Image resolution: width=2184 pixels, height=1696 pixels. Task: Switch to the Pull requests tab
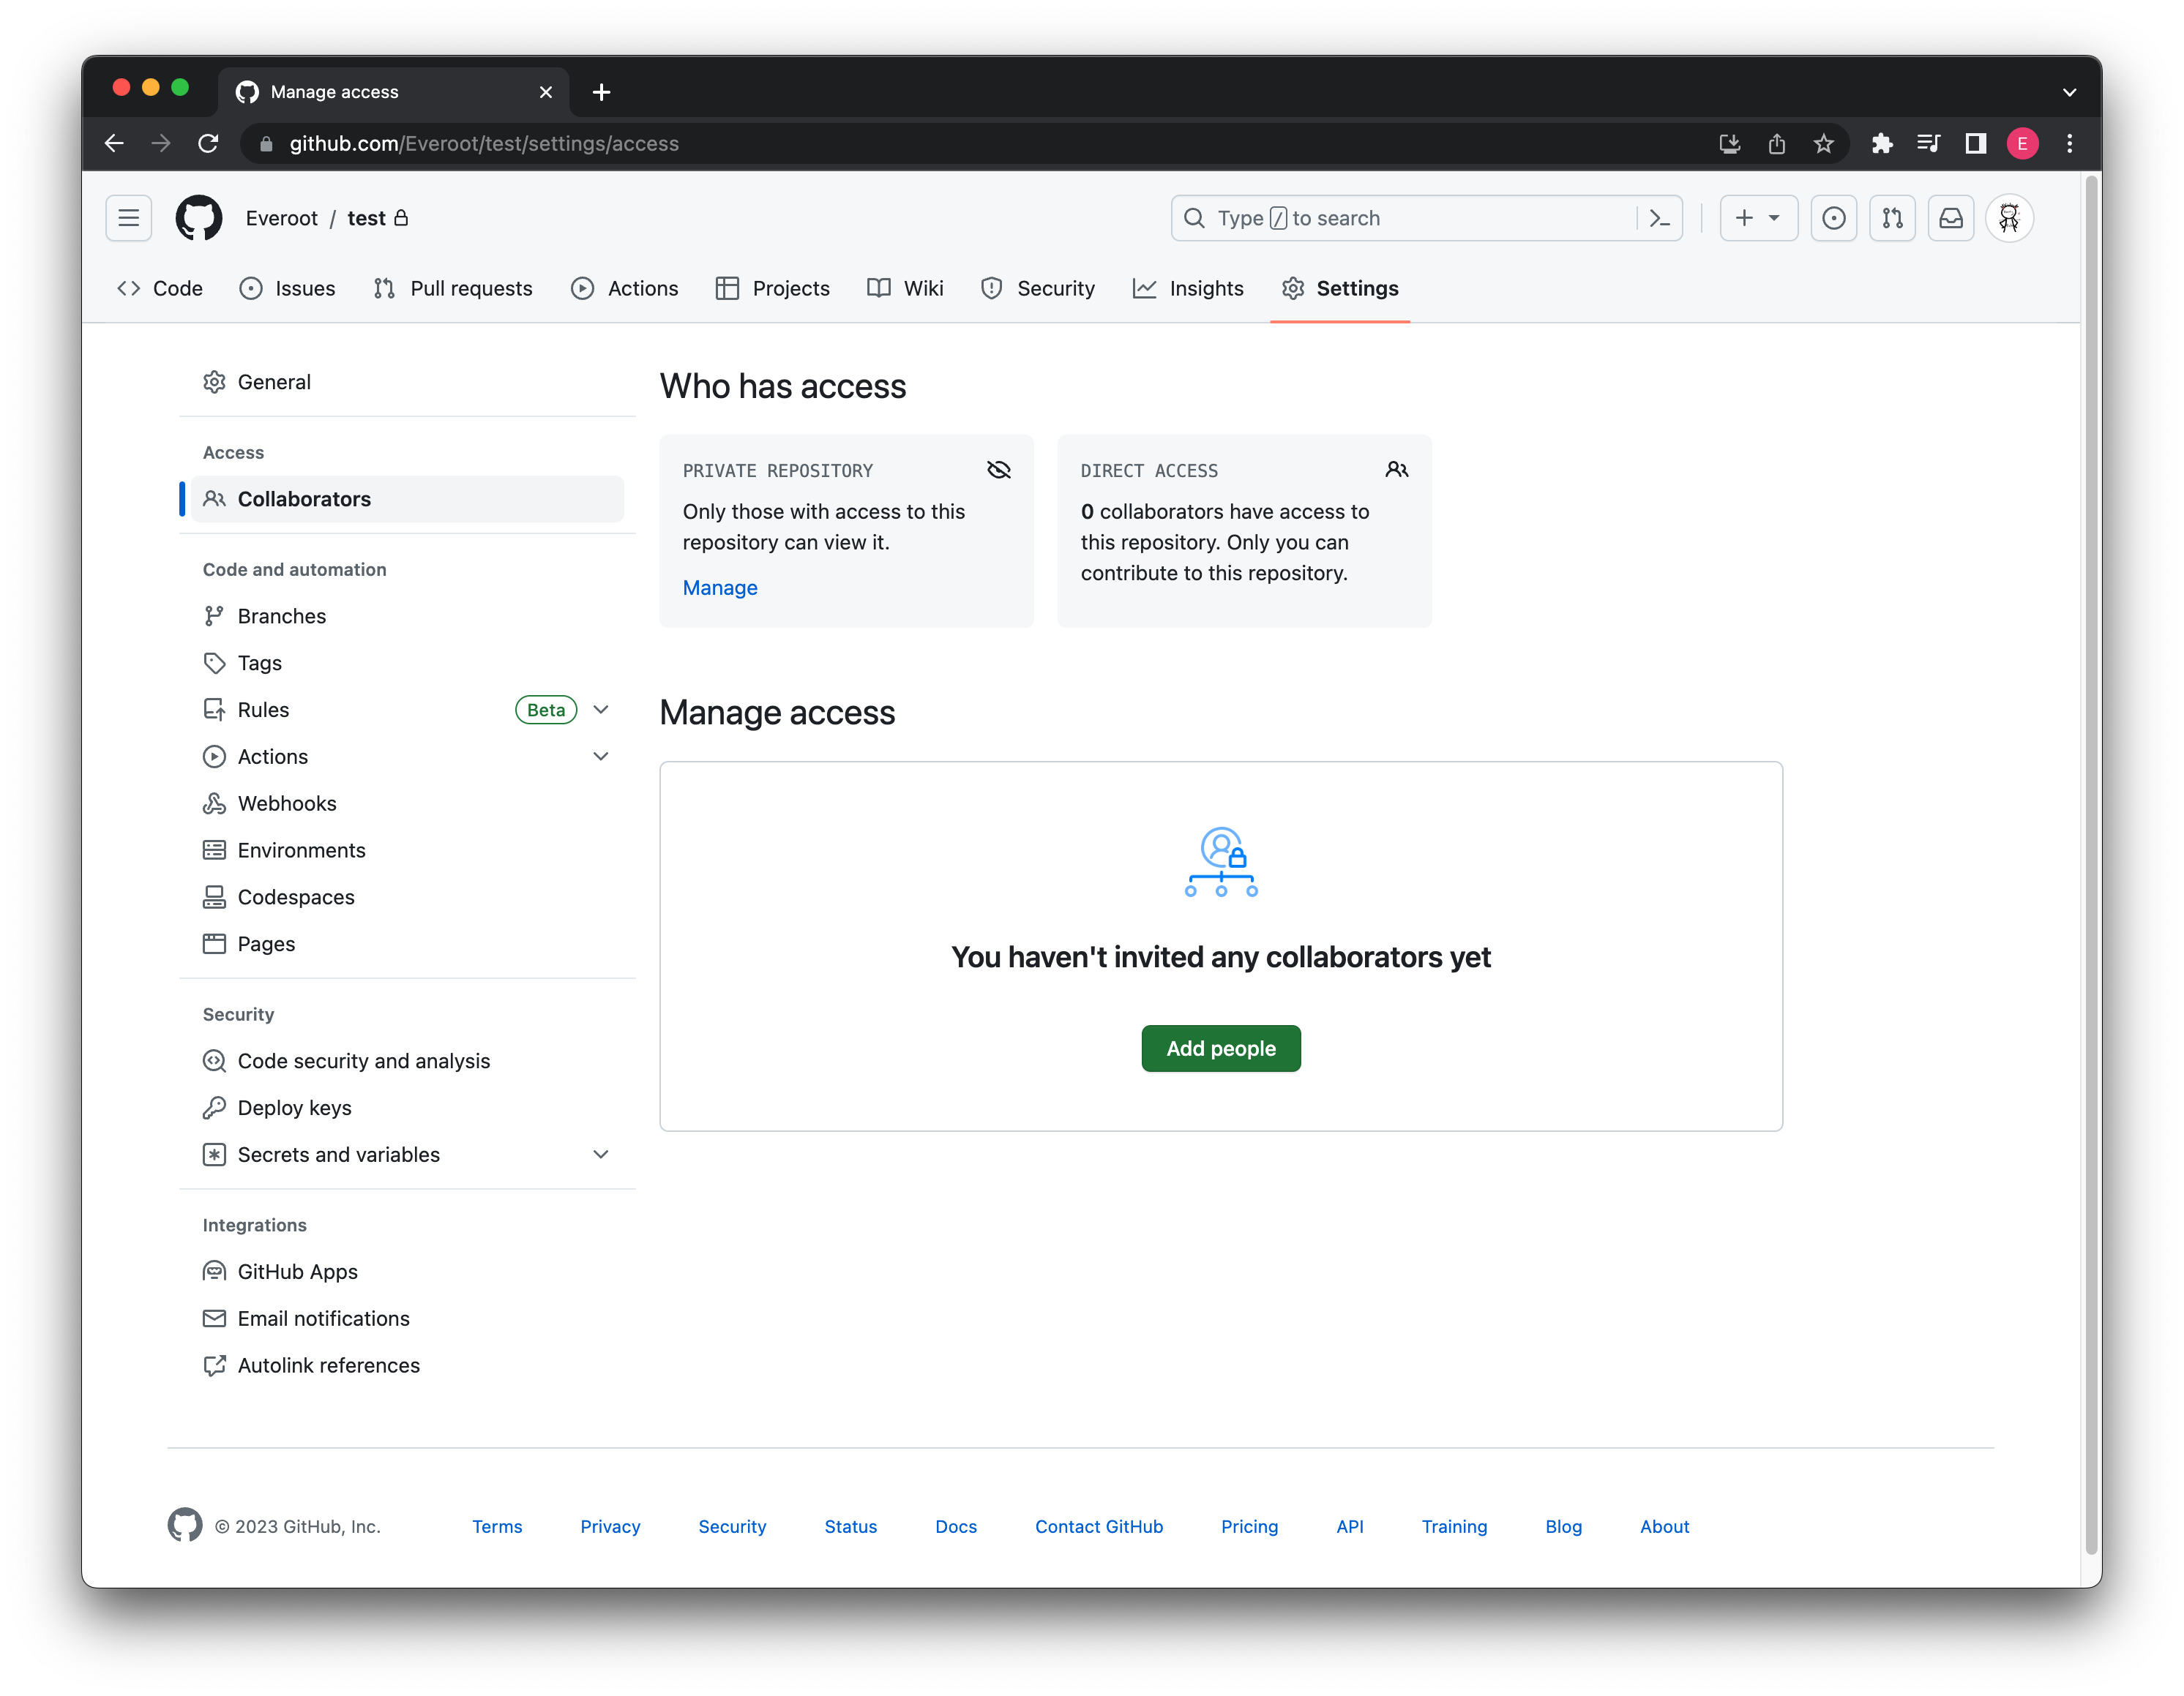coord(453,288)
